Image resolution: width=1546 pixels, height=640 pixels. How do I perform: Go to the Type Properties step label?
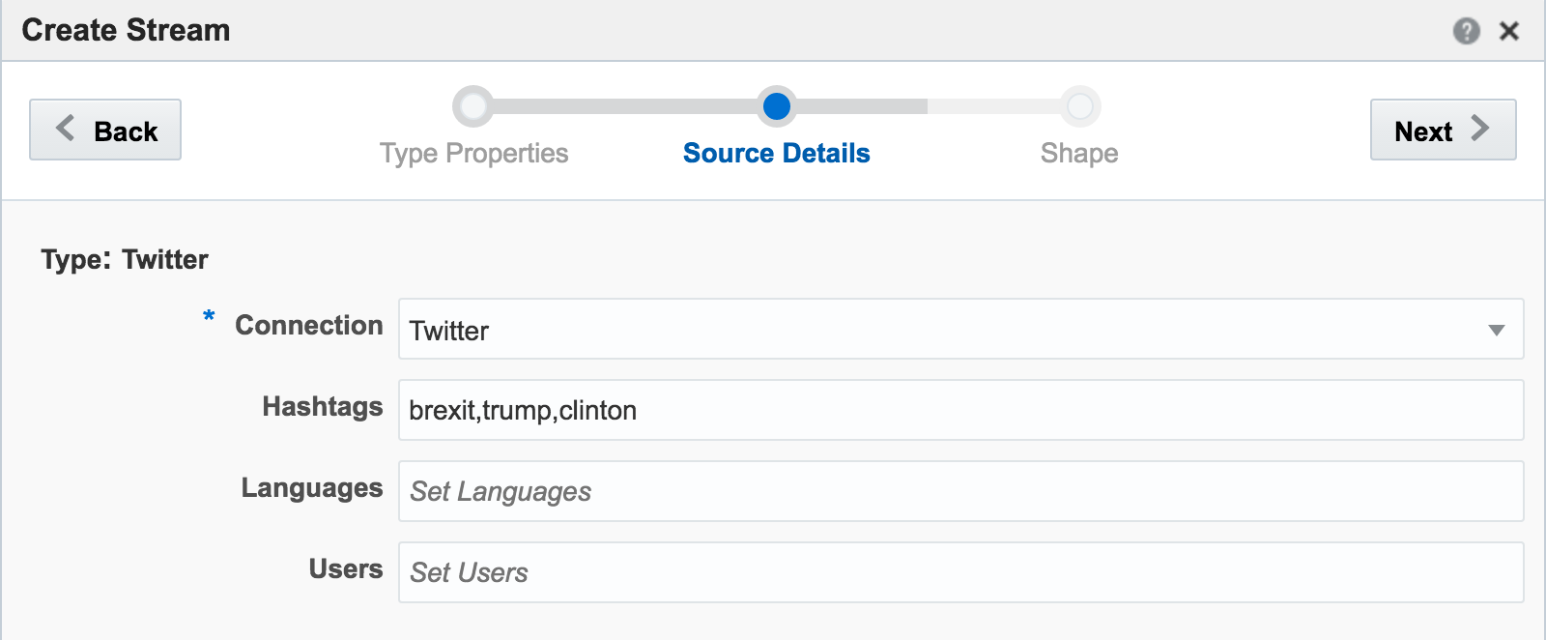point(473,154)
